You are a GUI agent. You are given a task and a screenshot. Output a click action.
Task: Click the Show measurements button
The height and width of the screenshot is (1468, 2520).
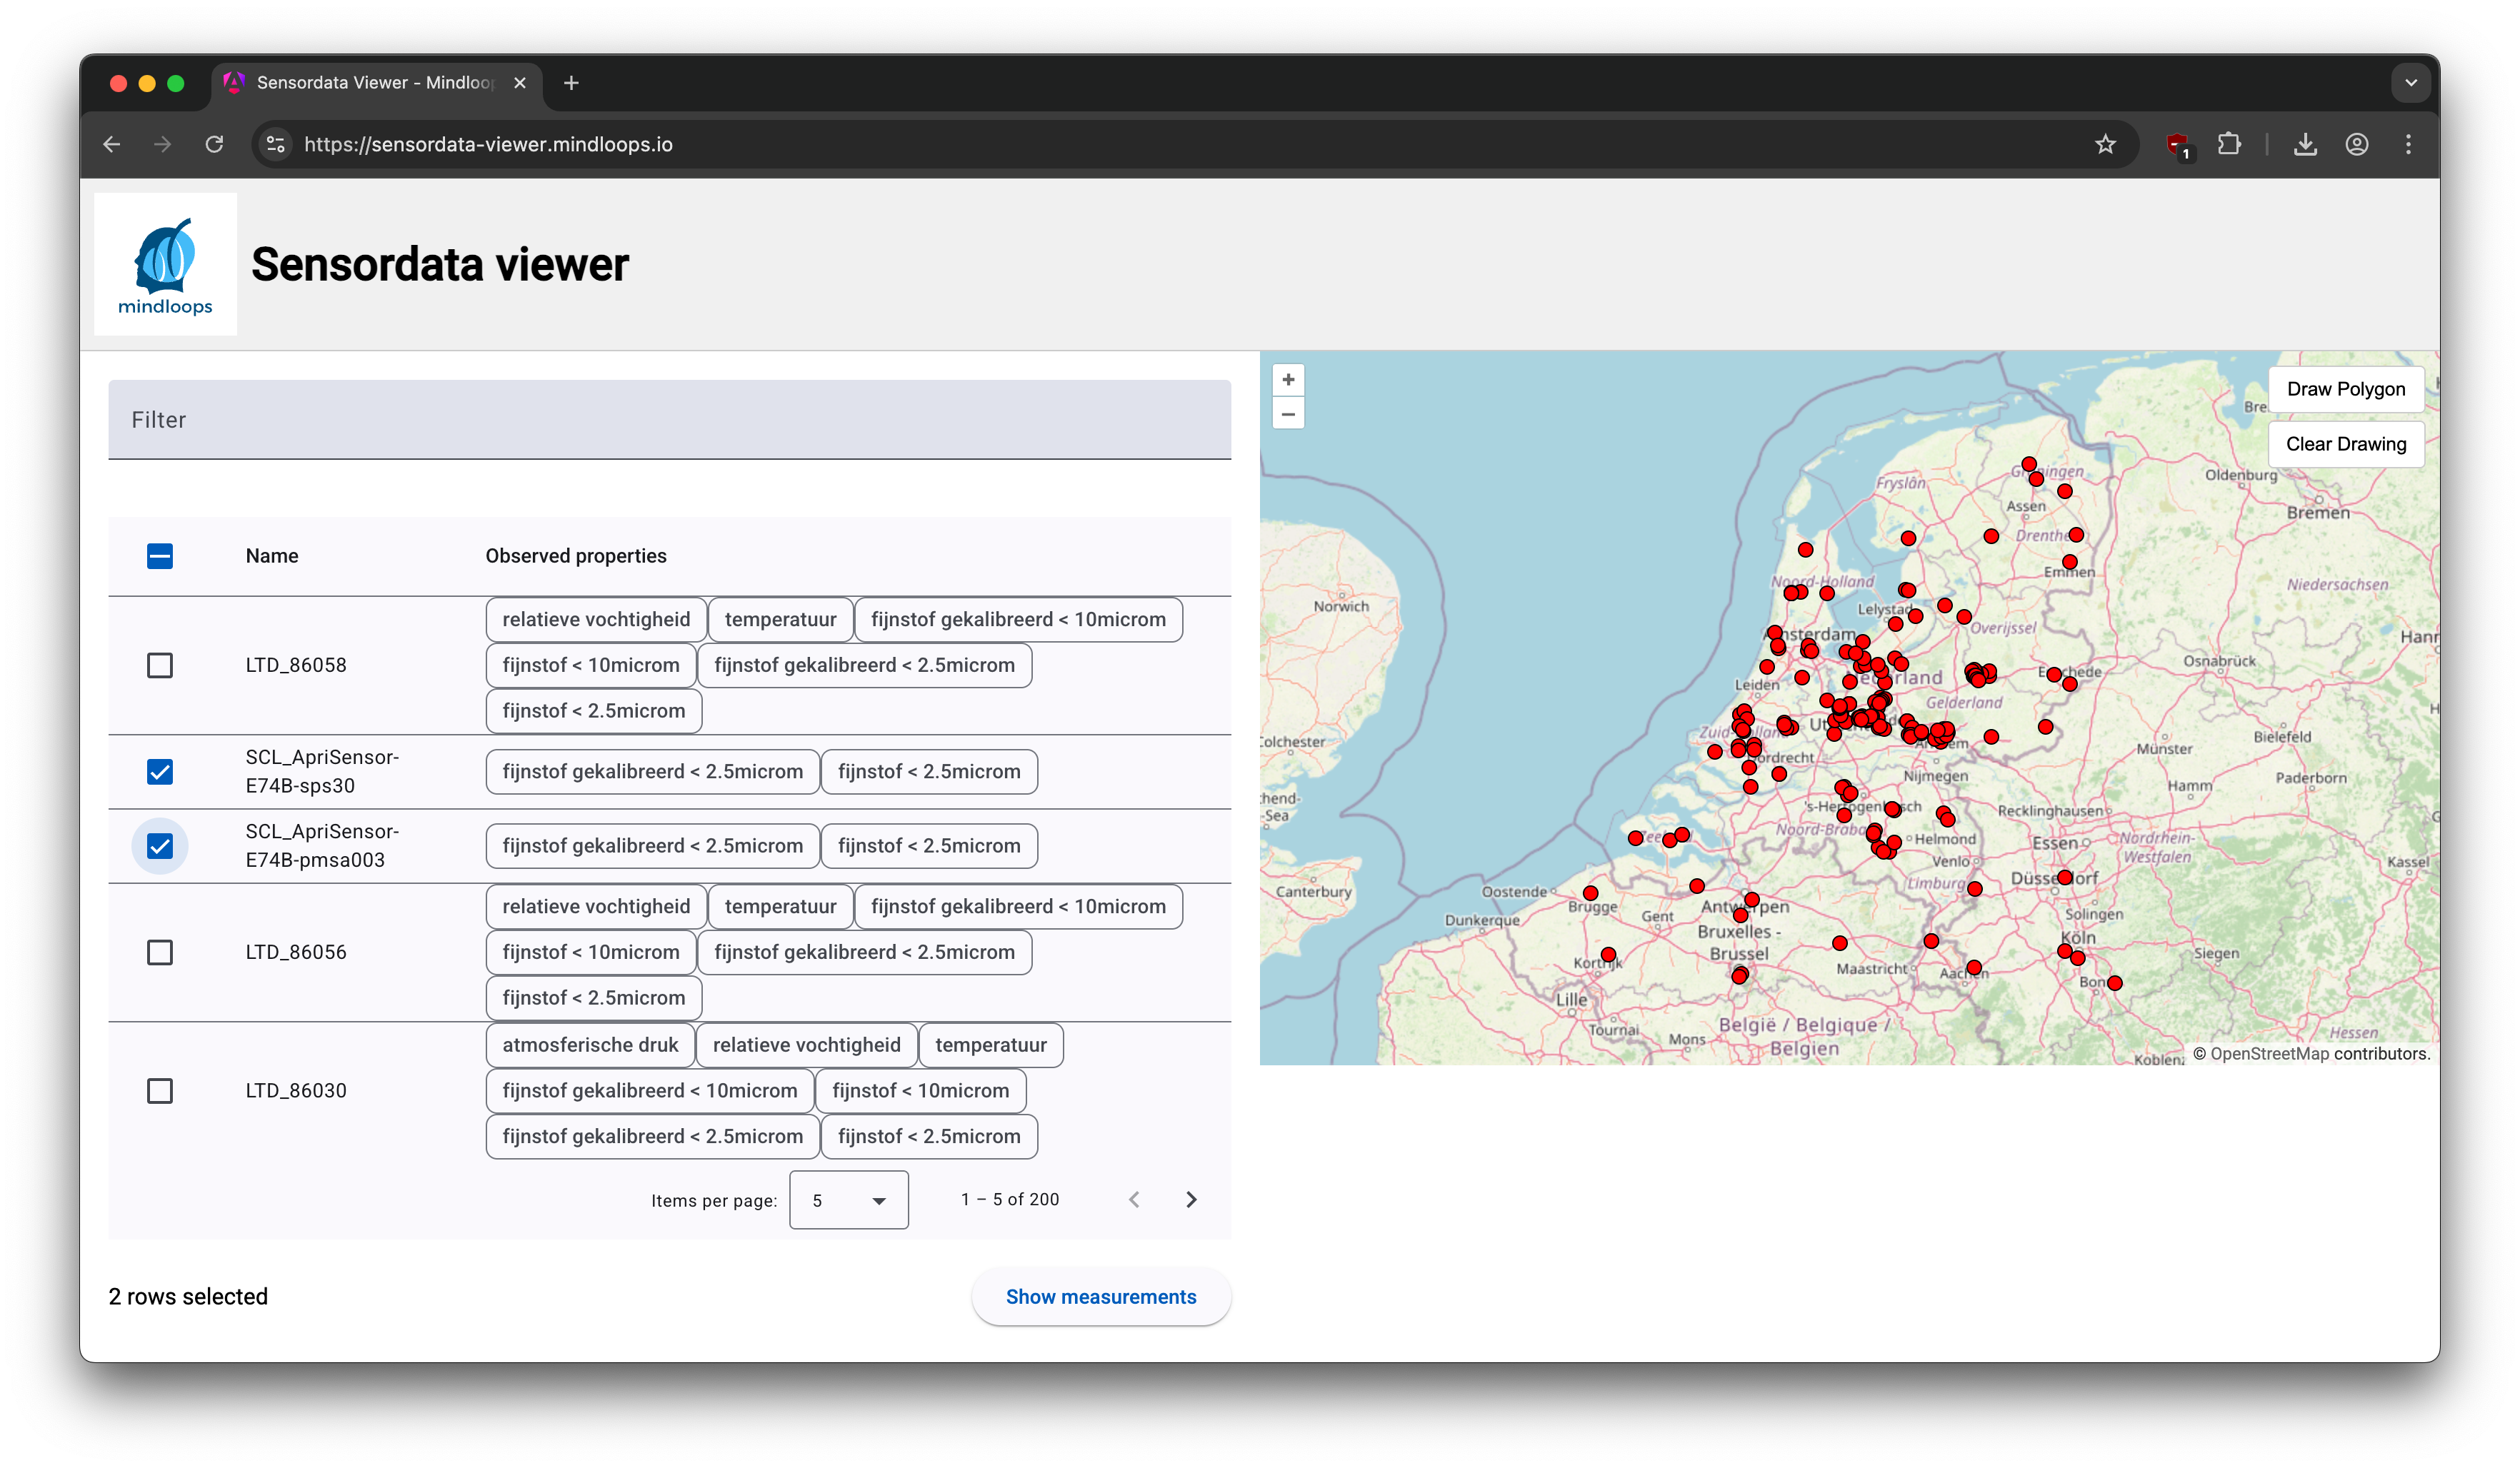1101,1297
